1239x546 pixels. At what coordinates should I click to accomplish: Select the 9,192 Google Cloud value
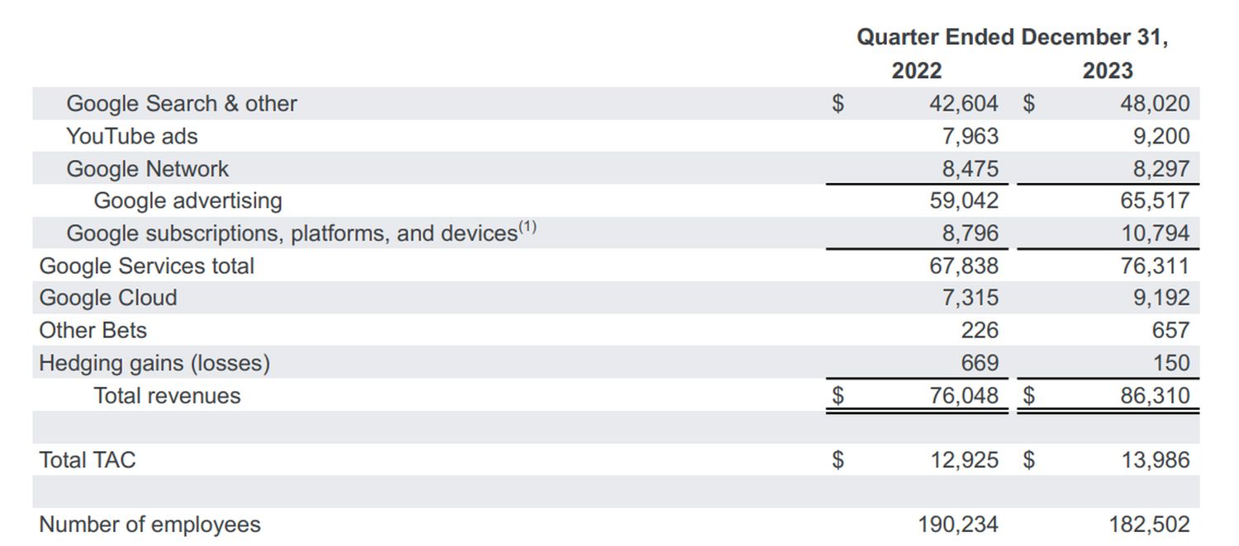[1161, 298]
